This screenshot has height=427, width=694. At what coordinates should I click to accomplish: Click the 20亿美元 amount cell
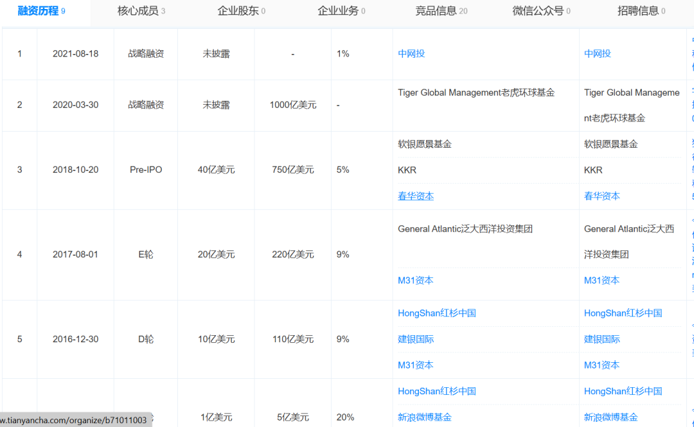click(x=216, y=254)
